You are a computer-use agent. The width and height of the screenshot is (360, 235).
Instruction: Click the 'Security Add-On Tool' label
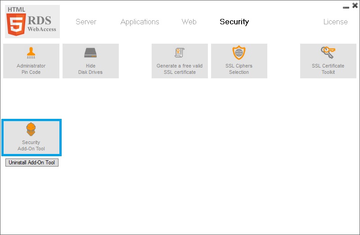[31, 145]
